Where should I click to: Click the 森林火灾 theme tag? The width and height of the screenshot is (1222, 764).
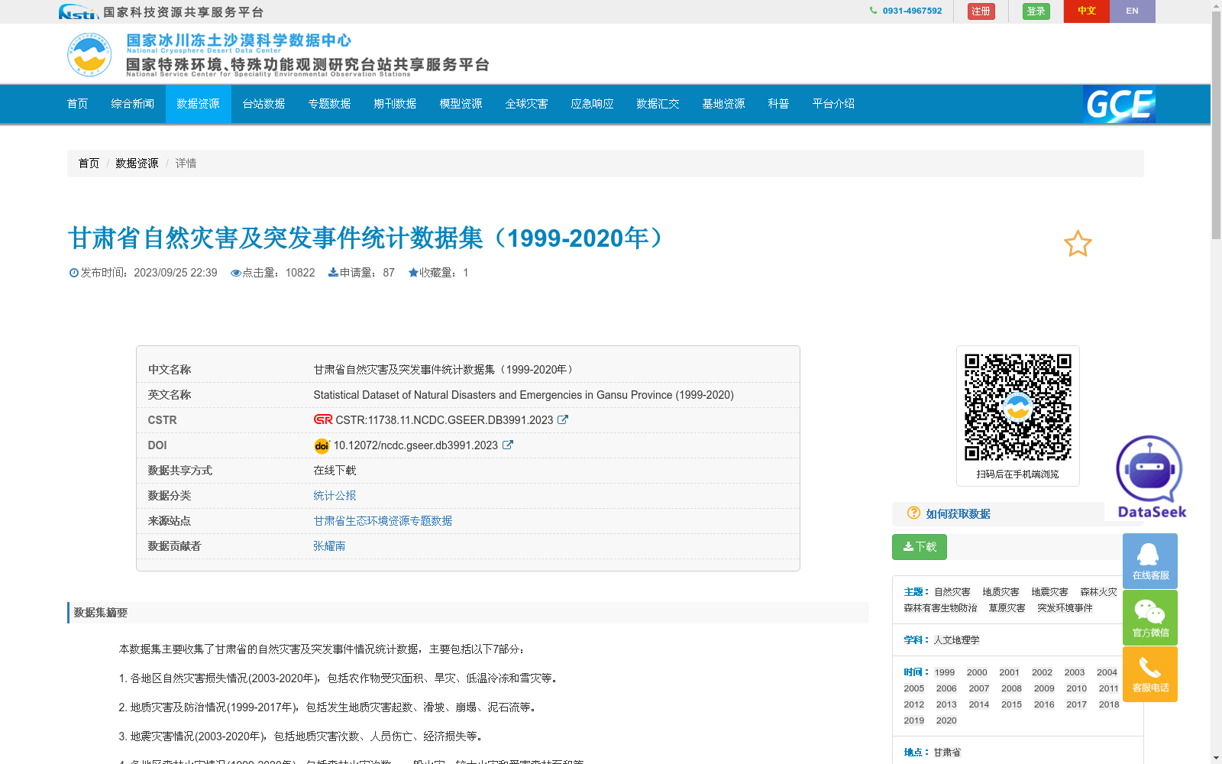[x=1098, y=592]
